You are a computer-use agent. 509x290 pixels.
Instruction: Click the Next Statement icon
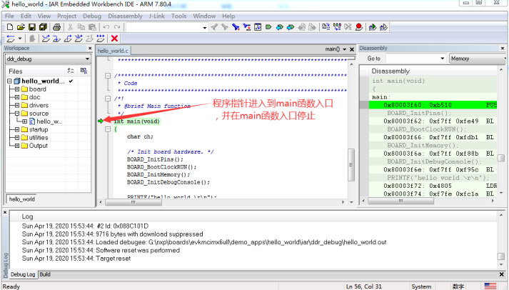(x=79, y=39)
